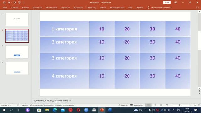Click the '2 категория' table cell
The width and height of the screenshot is (201, 113).
tap(64, 45)
